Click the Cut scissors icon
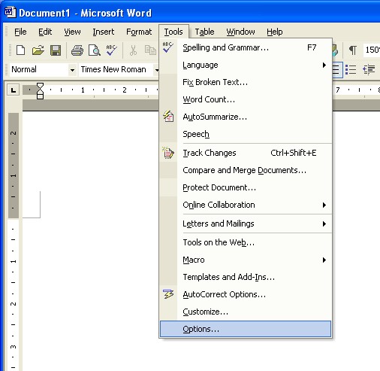Screen dimensions: 380x371 tap(133, 50)
